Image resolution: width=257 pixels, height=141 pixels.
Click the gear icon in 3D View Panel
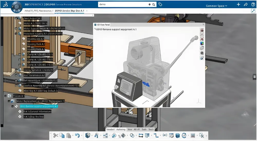point(202,53)
